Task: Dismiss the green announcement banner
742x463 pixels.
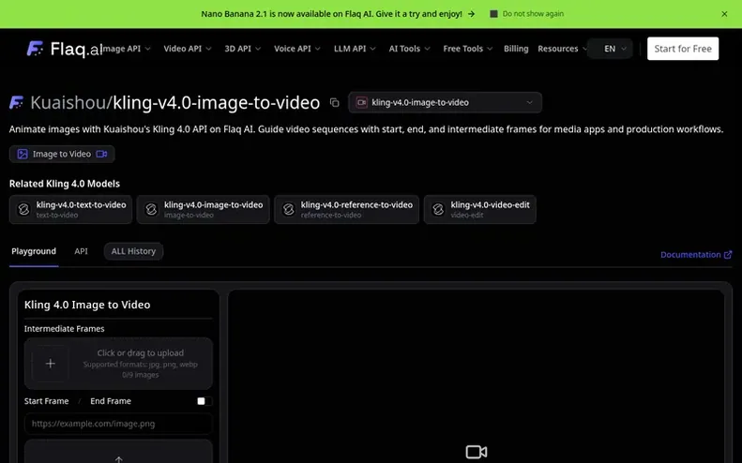Action: coord(724,14)
